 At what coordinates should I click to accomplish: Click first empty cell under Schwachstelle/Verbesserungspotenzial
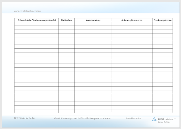pos(37,24)
